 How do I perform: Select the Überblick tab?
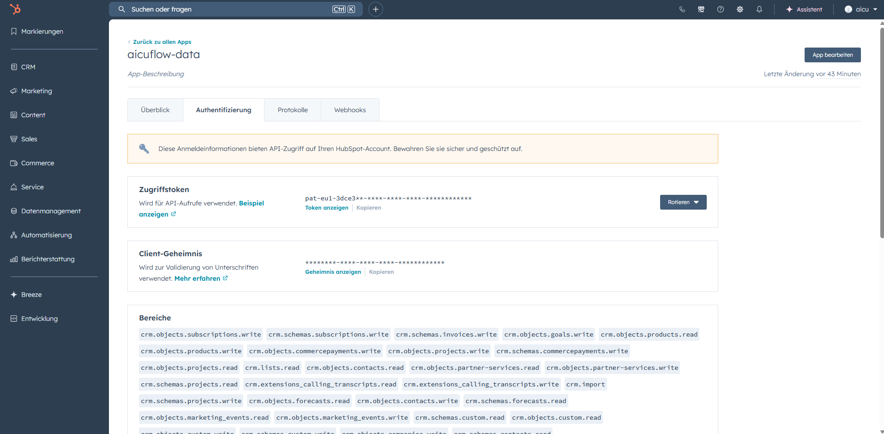pyautogui.click(x=155, y=110)
